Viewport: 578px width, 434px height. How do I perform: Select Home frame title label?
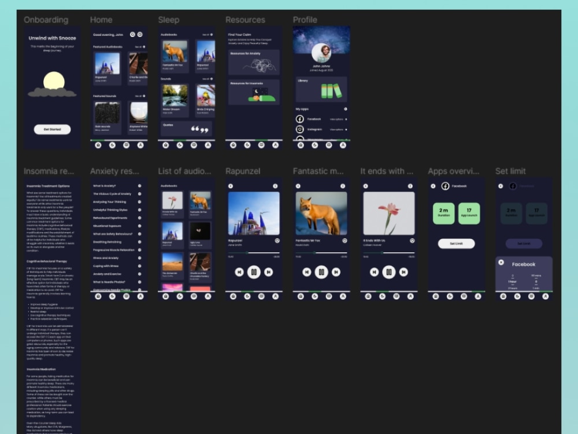[x=101, y=20]
